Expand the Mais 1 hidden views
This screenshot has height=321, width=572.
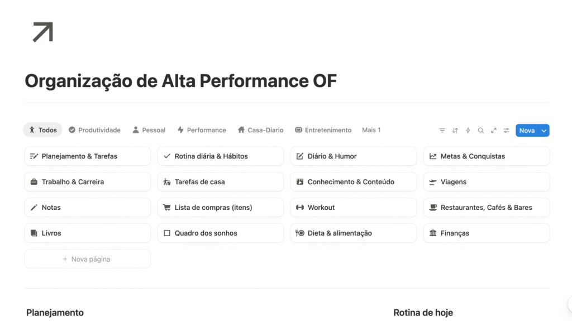(371, 130)
